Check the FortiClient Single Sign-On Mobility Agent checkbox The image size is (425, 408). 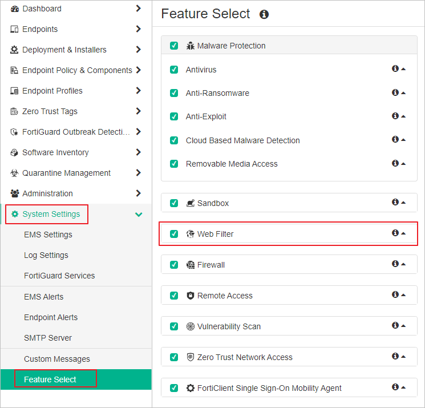[x=174, y=388]
